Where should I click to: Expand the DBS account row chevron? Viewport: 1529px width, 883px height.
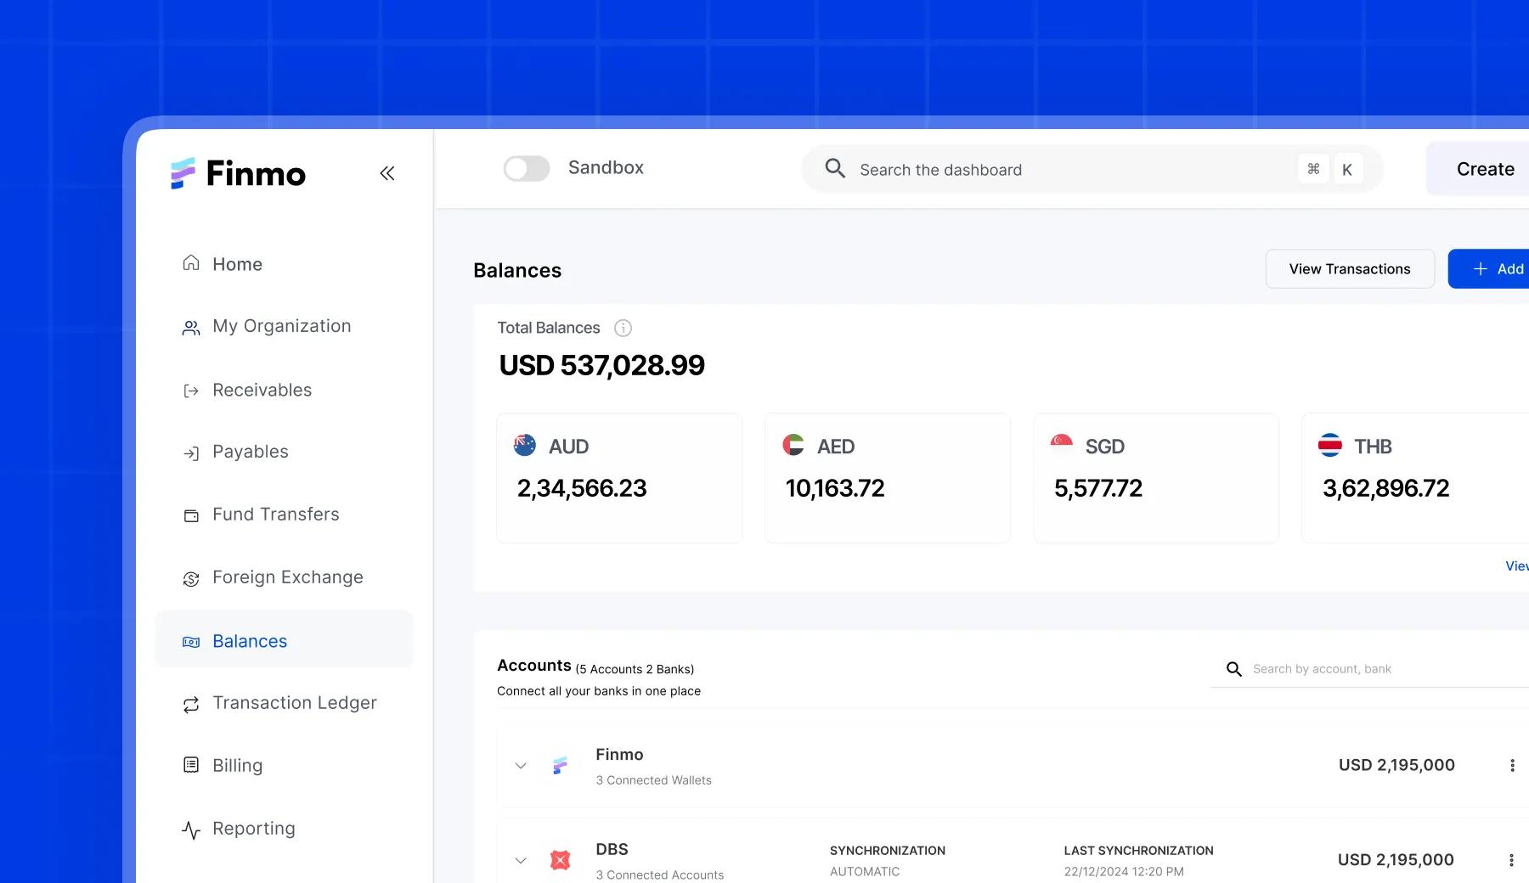pyautogui.click(x=521, y=860)
